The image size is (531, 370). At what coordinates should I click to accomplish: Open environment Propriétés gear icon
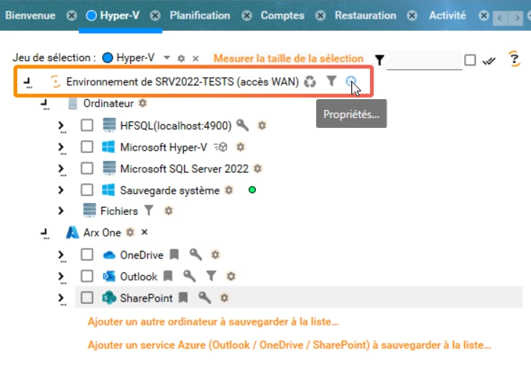(351, 82)
